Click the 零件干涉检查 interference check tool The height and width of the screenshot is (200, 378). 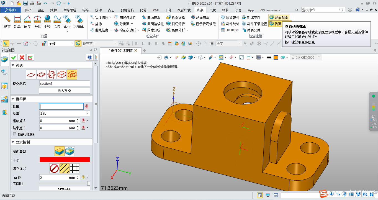coord(254,24)
